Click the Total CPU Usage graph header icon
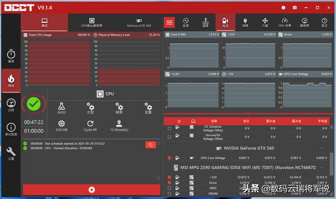The height and width of the screenshot is (199, 336). [x=26, y=35]
